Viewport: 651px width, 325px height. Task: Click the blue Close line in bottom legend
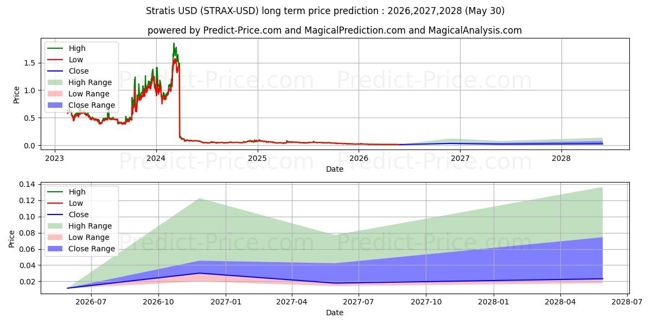point(56,214)
